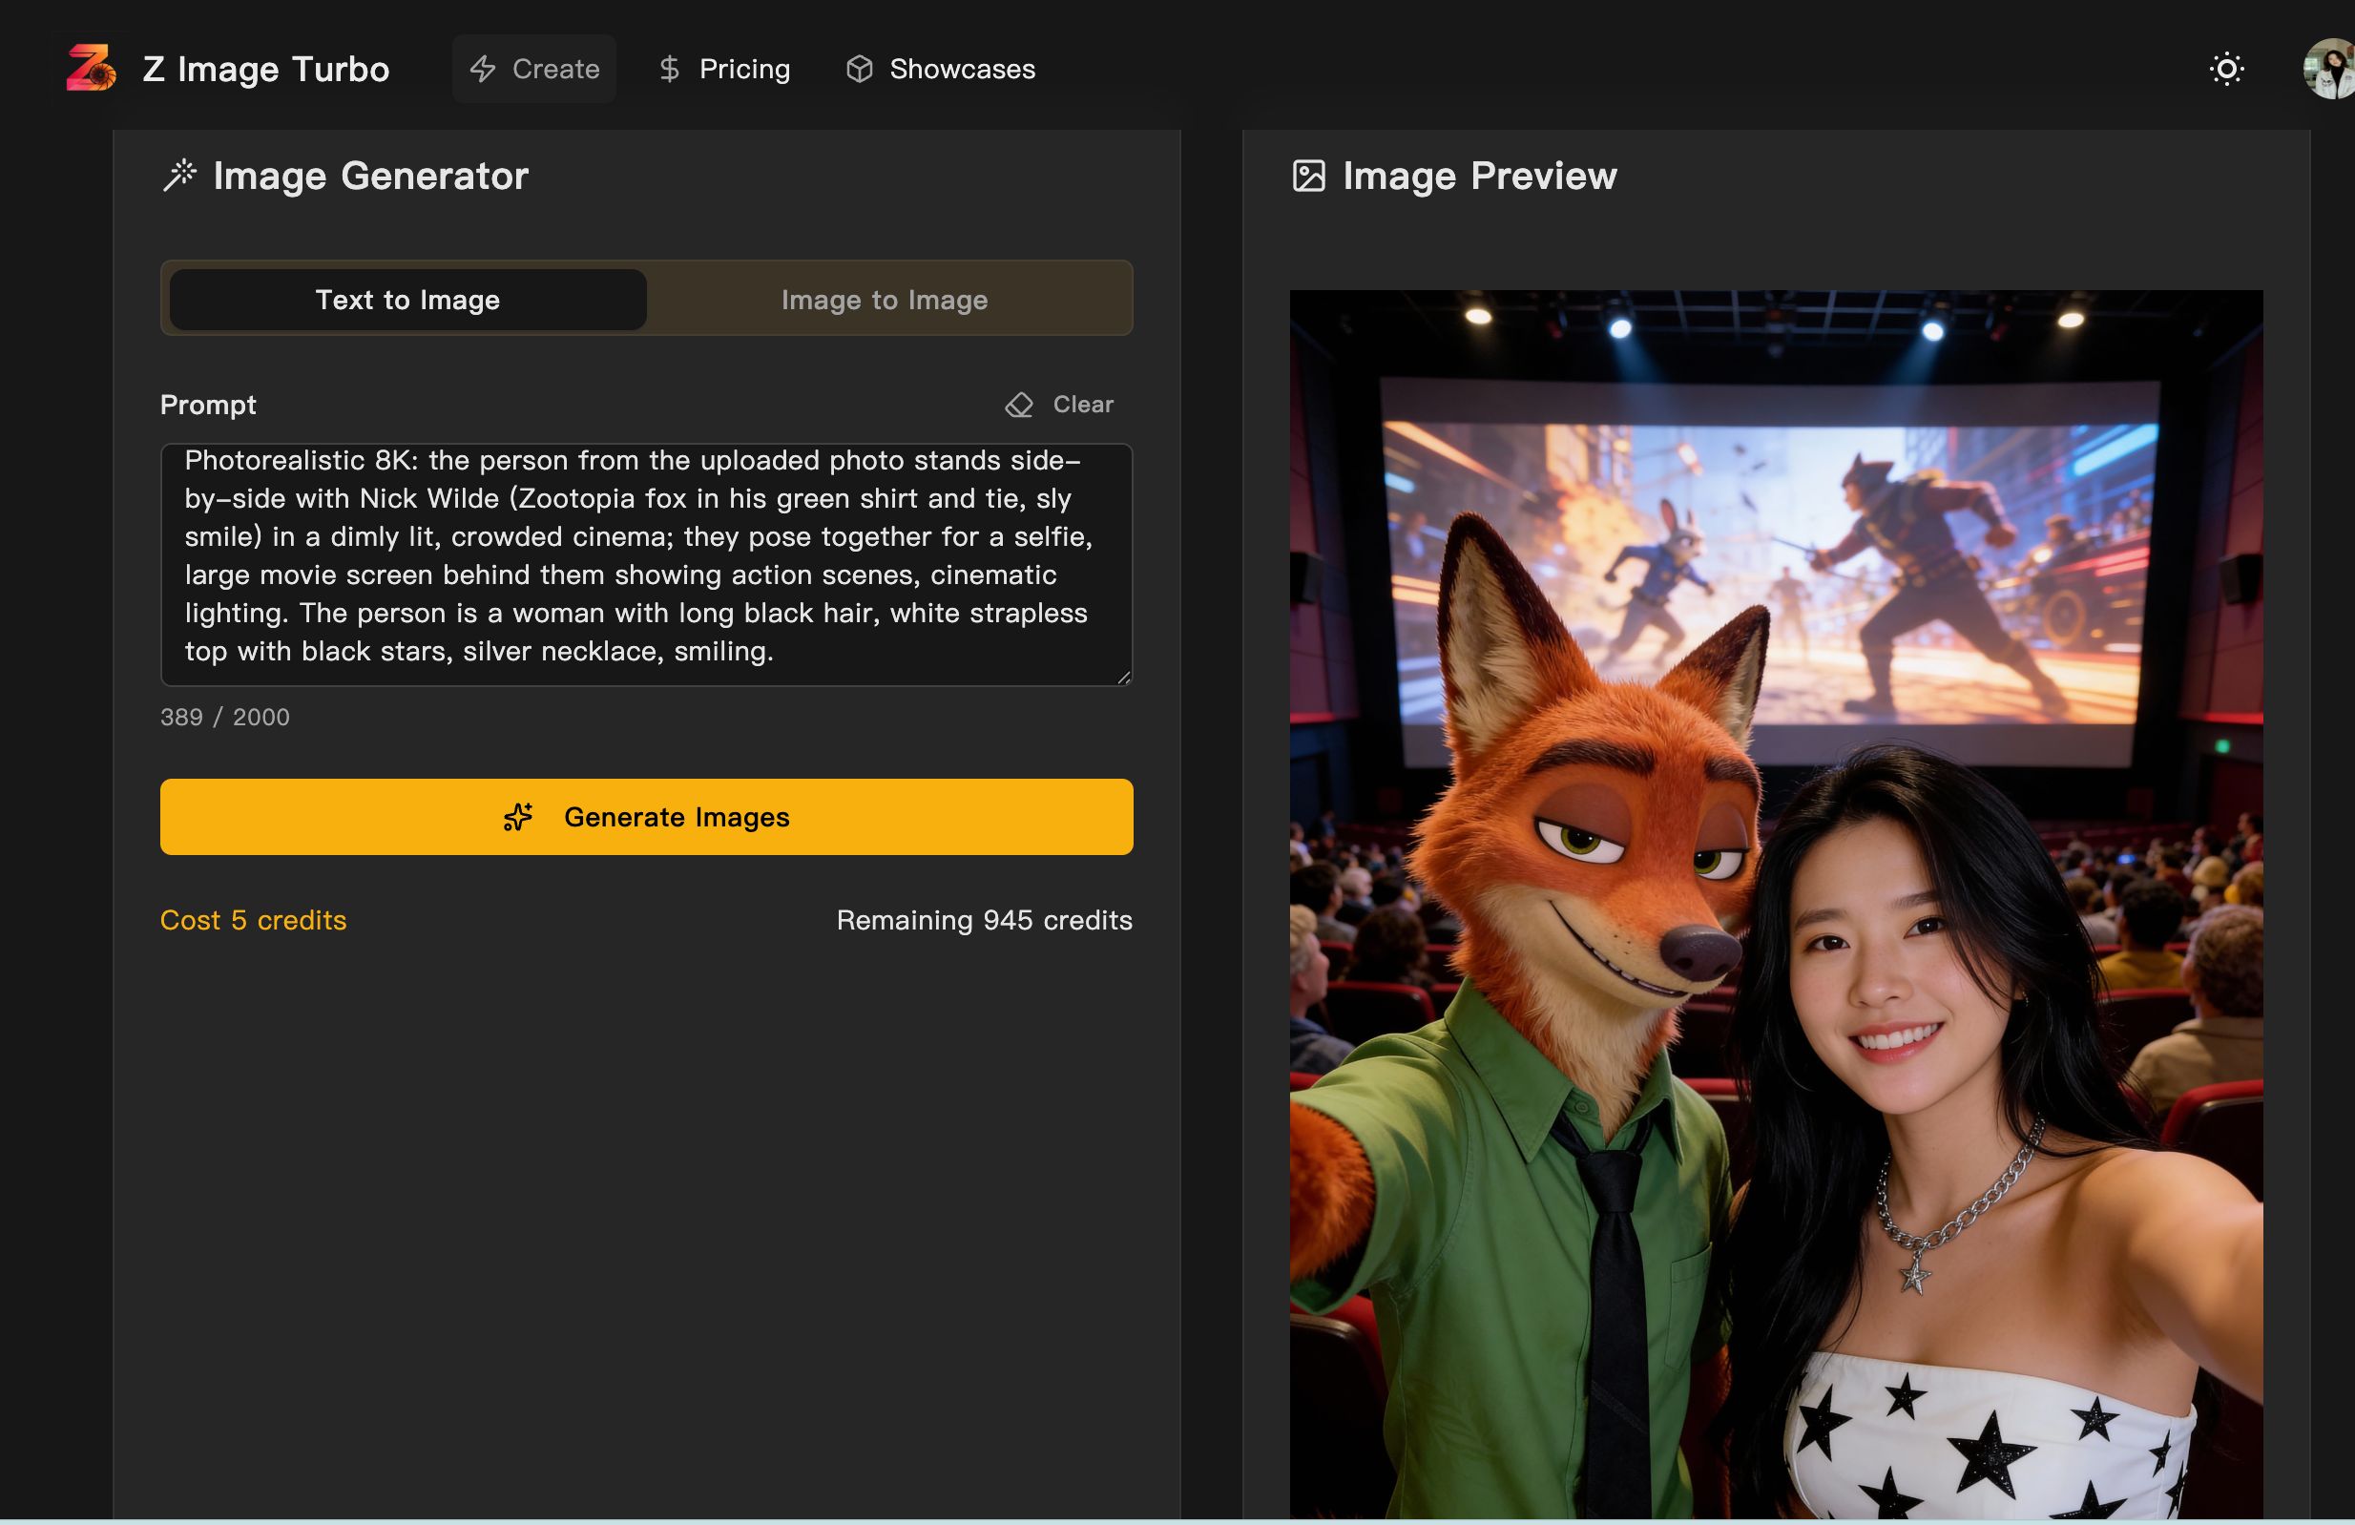
Task: Click the lightning bolt Create icon
Action: pos(483,70)
